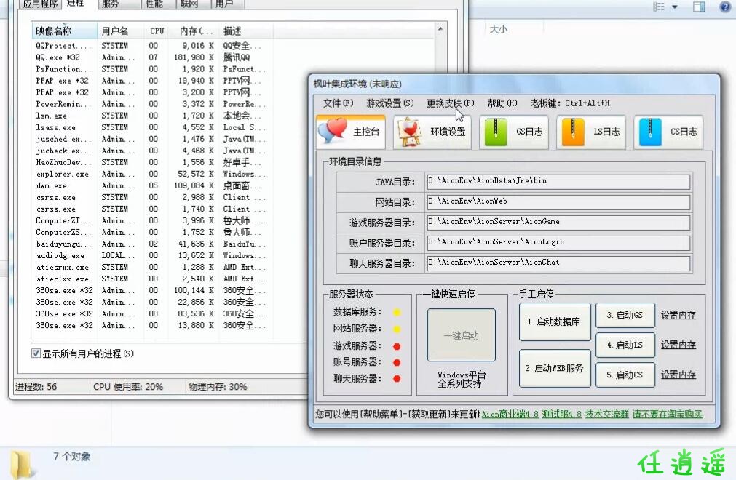View the LS日志 orange archive log
Image resolution: width=736 pixels, height=480 pixels.
tap(591, 132)
